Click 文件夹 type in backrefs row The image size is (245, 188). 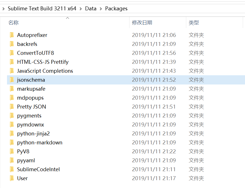point(196,44)
